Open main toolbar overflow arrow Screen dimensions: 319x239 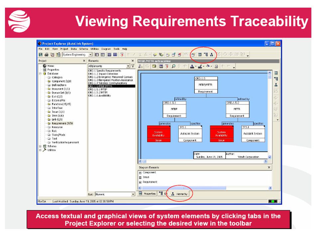[248, 55]
